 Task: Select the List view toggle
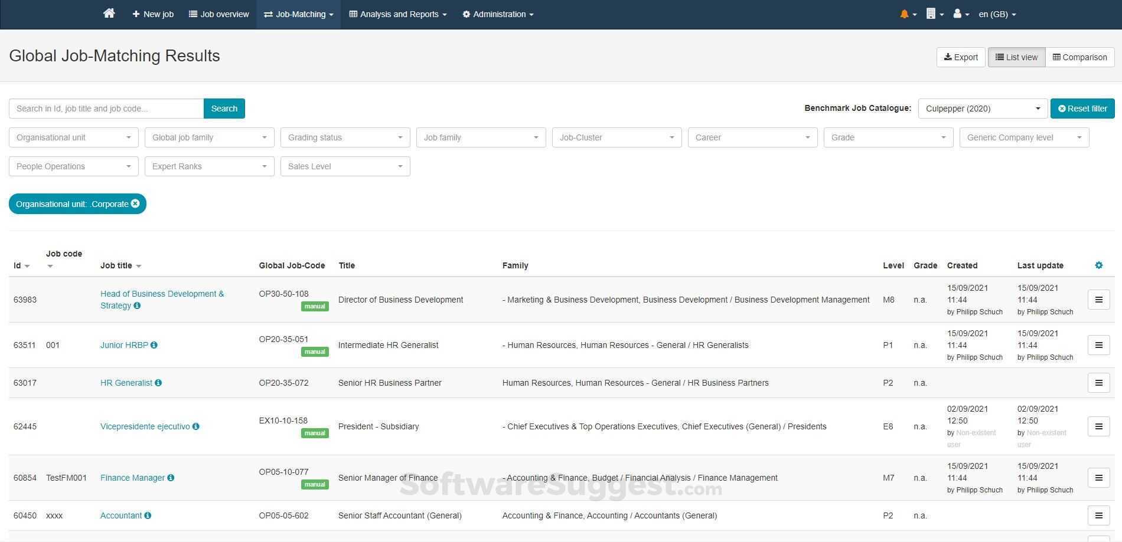tap(1016, 57)
